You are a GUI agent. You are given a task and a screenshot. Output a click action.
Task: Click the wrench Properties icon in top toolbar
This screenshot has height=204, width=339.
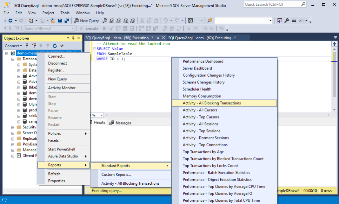pyautogui.click(x=287, y=21)
